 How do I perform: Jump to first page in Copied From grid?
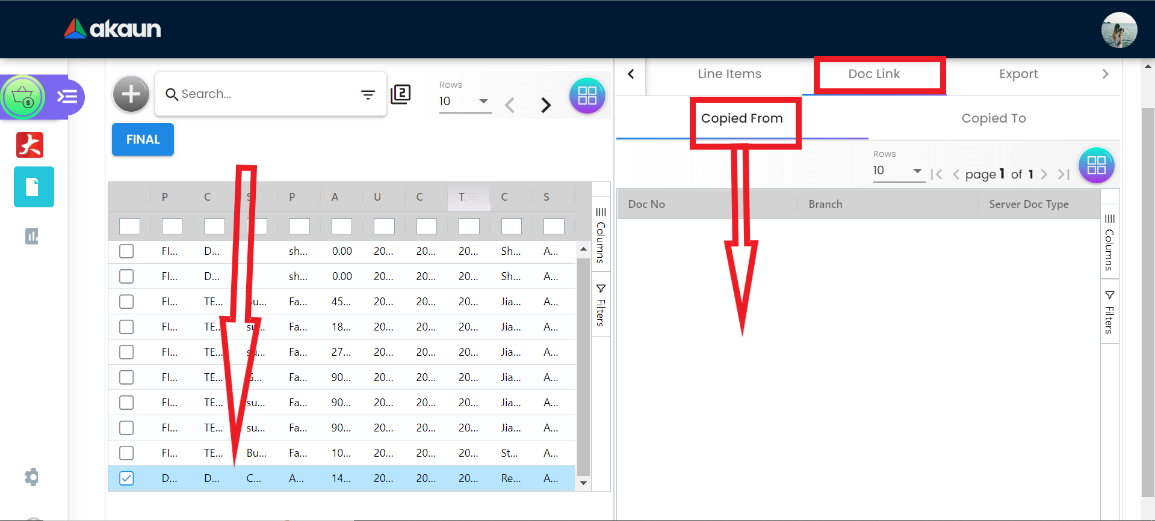(x=936, y=174)
